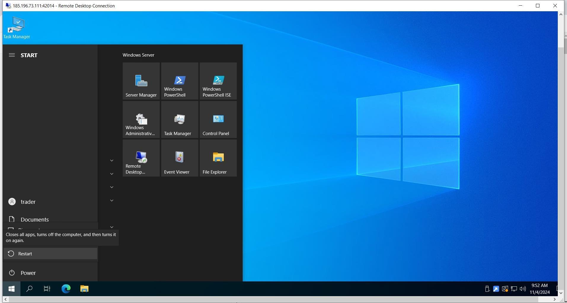Viewport: 567px width, 303px height.
Task: Expand the first chevron in the app list
Action: click(x=112, y=161)
